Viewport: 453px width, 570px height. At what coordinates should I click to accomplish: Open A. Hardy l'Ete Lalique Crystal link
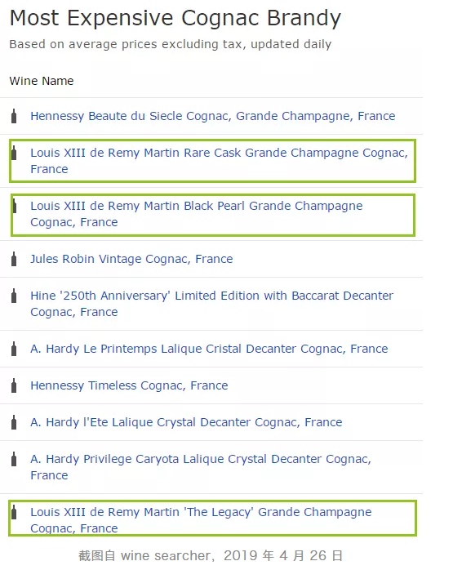(186, 422)
